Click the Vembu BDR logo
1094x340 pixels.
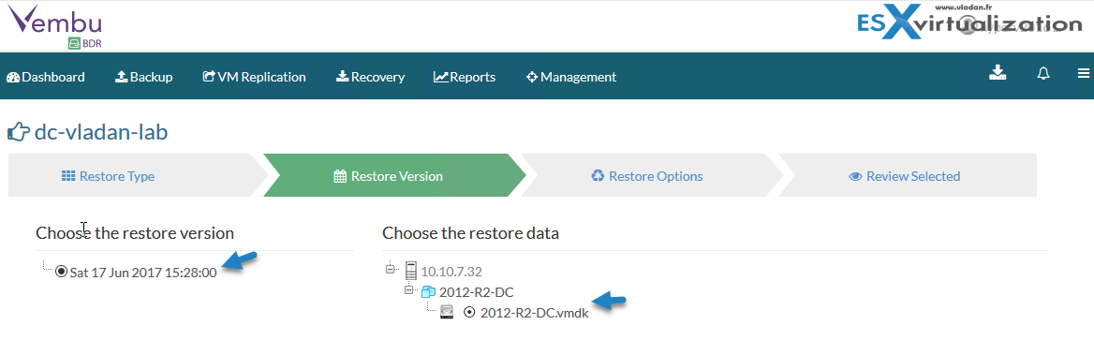pos(54,26)
